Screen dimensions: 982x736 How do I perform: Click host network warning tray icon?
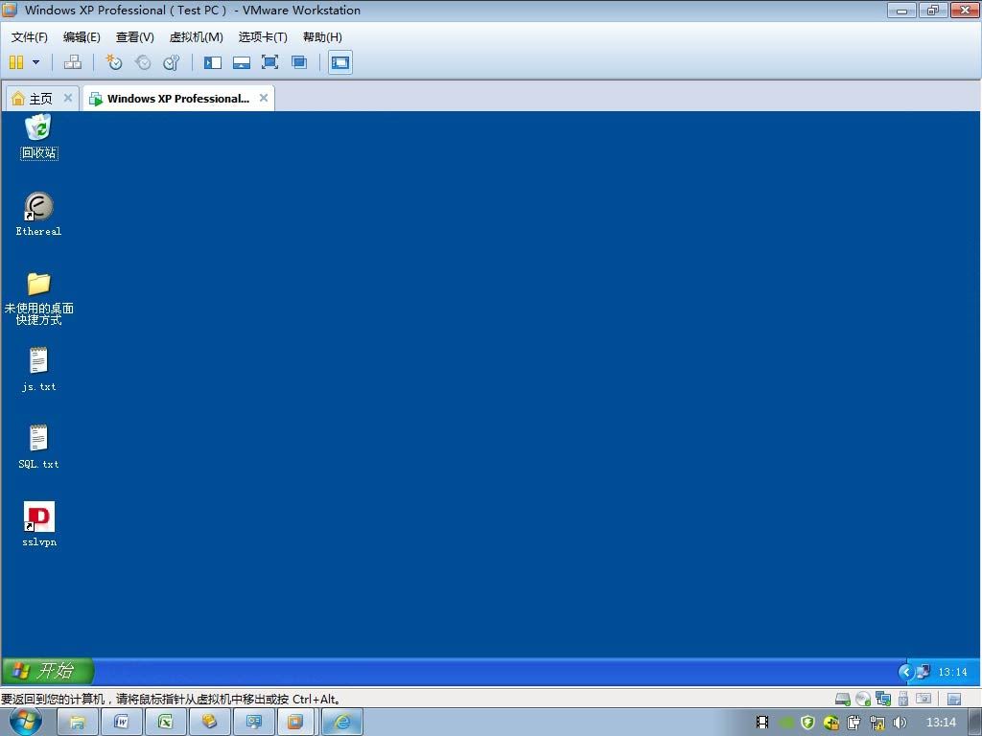click(877, 723)
